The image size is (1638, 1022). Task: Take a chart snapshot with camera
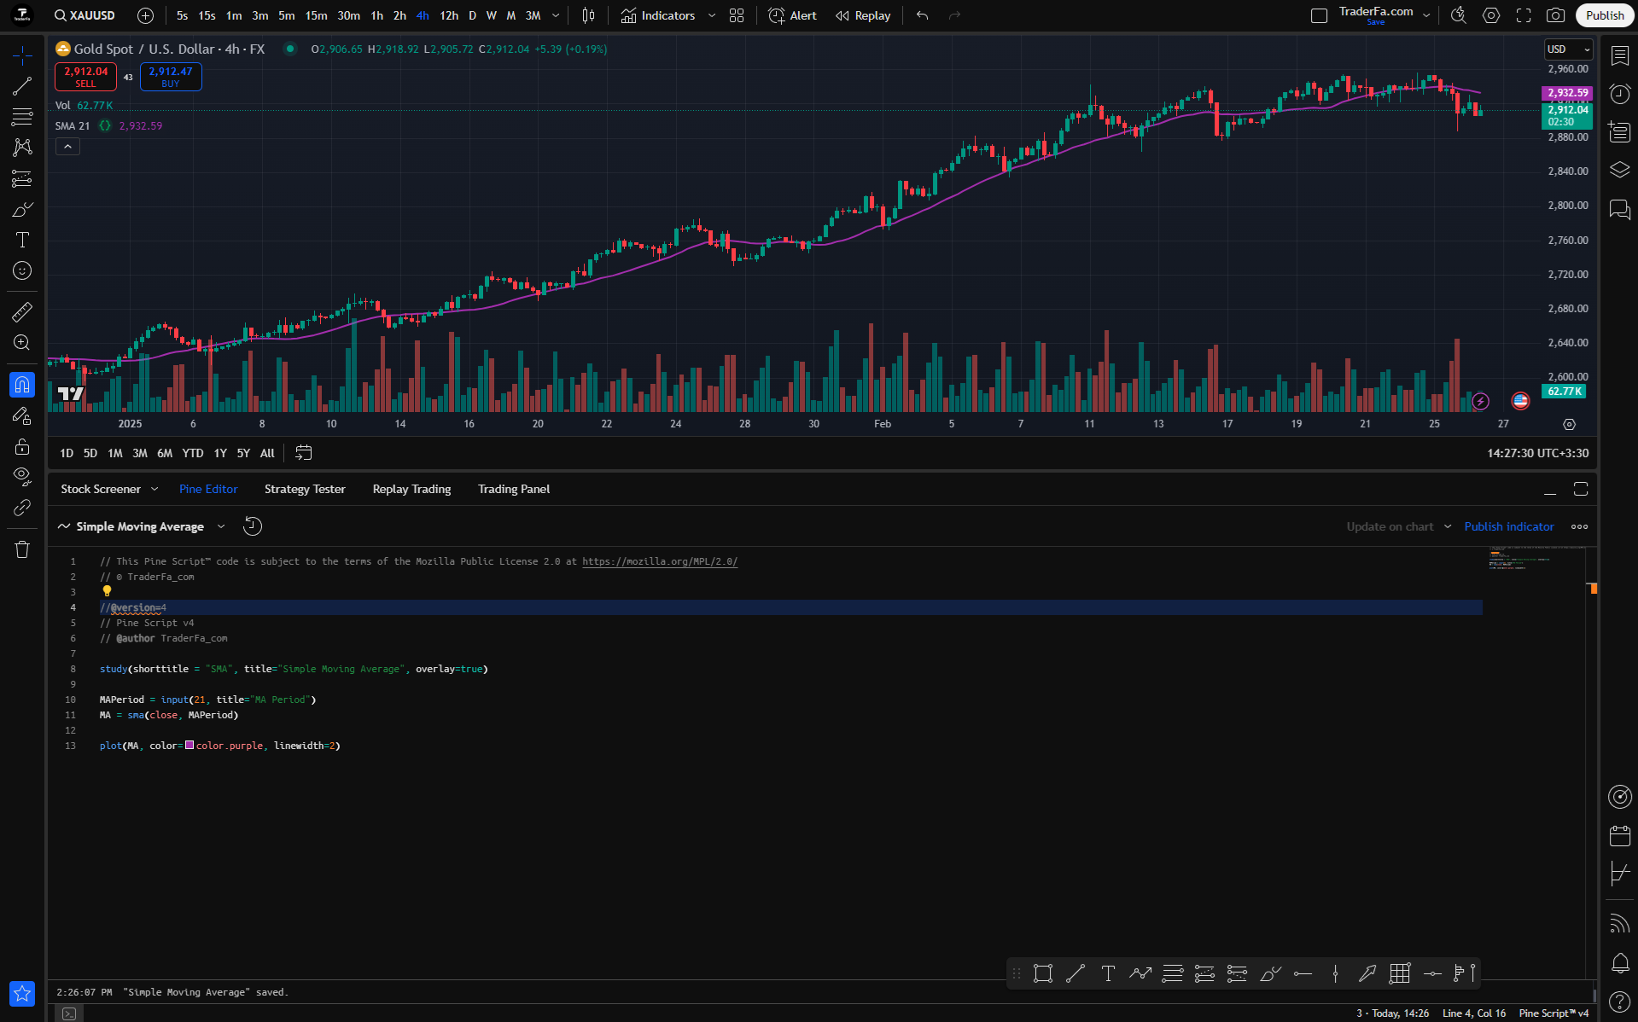click(x=1556, y=15)
